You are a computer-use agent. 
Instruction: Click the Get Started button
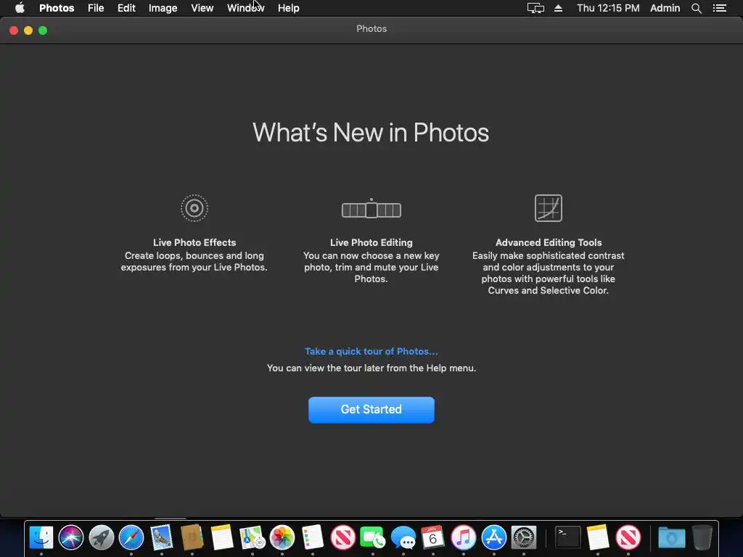pos(371,410)
